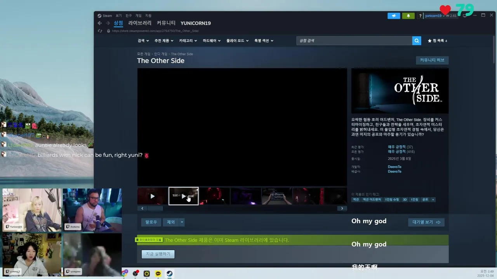Go back with the Steam back arrow
Image resolution: width=497 pixels, height=279 pixels.
tap(100, 23)
